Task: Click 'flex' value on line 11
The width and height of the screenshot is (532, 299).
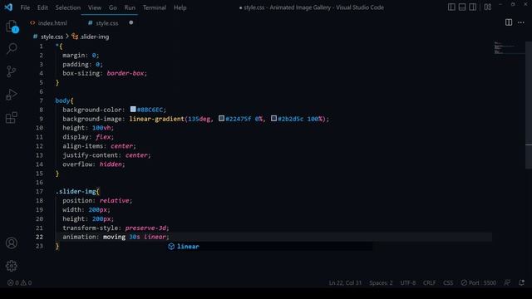Action: tap(103, 137)
